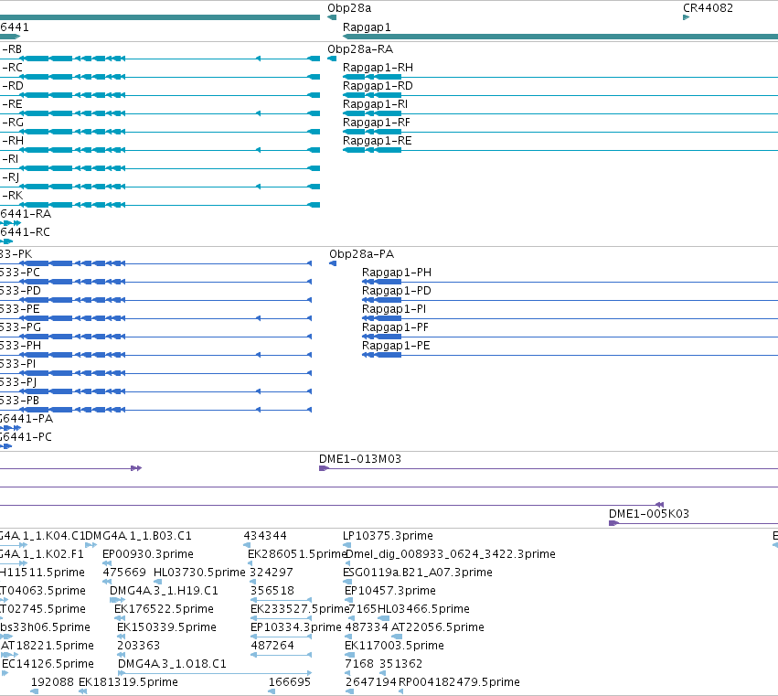Open EST label 324297
The height and width of the screenshot is (696, 778).
271,573
